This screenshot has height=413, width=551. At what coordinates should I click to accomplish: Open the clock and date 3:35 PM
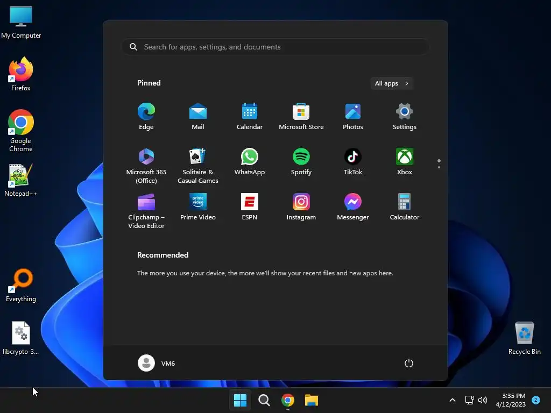point(511,400)
